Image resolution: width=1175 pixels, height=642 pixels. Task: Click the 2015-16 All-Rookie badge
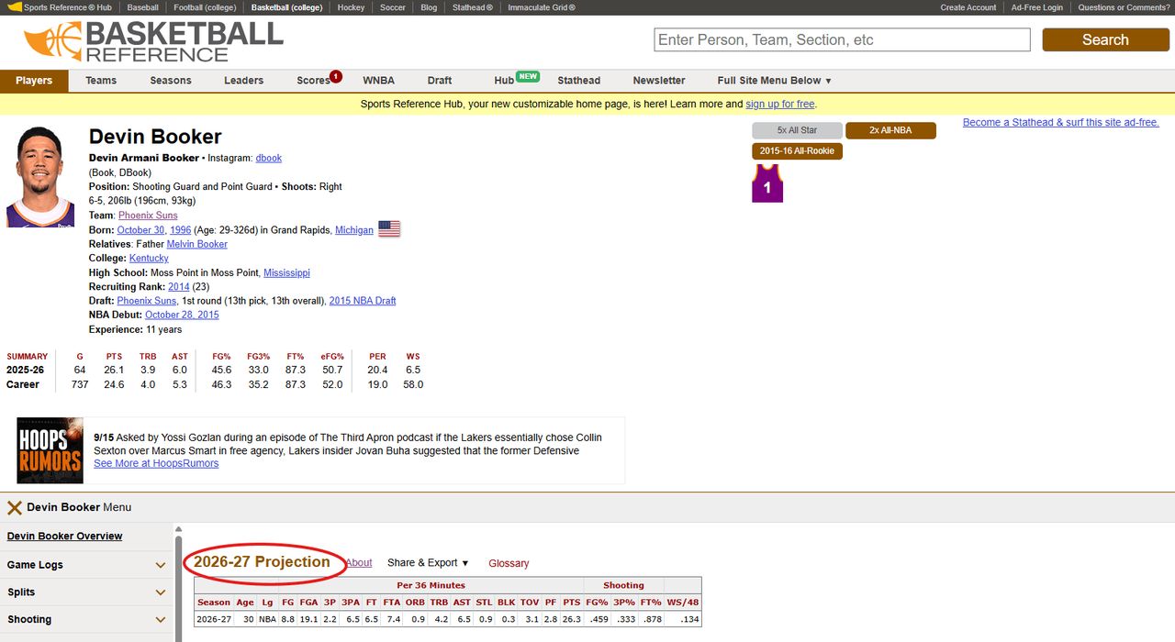[x=797, y=150]
